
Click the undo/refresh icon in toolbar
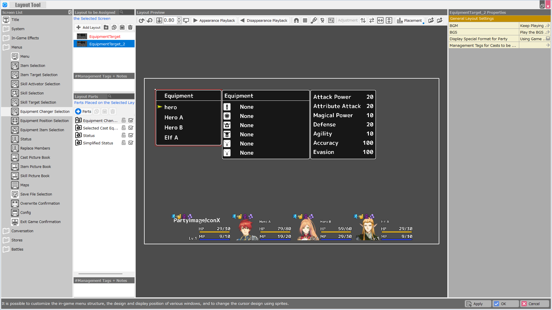pos(142,20)
